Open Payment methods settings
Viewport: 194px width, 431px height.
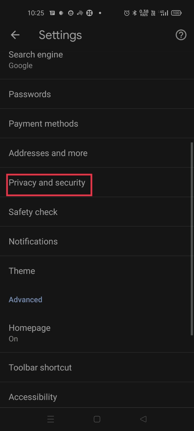[x=43, y=124]
